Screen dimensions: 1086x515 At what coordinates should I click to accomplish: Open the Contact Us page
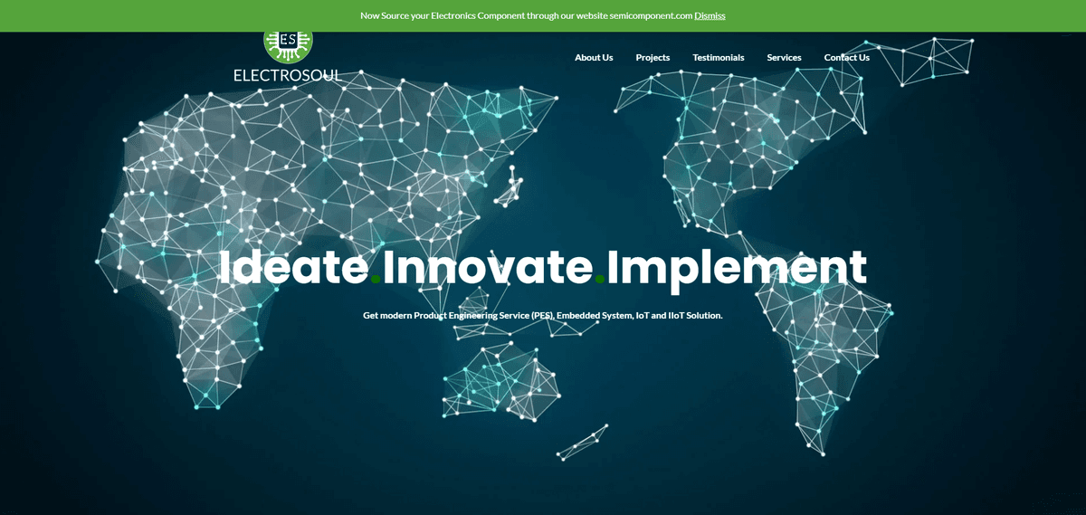tap(846, 57)
